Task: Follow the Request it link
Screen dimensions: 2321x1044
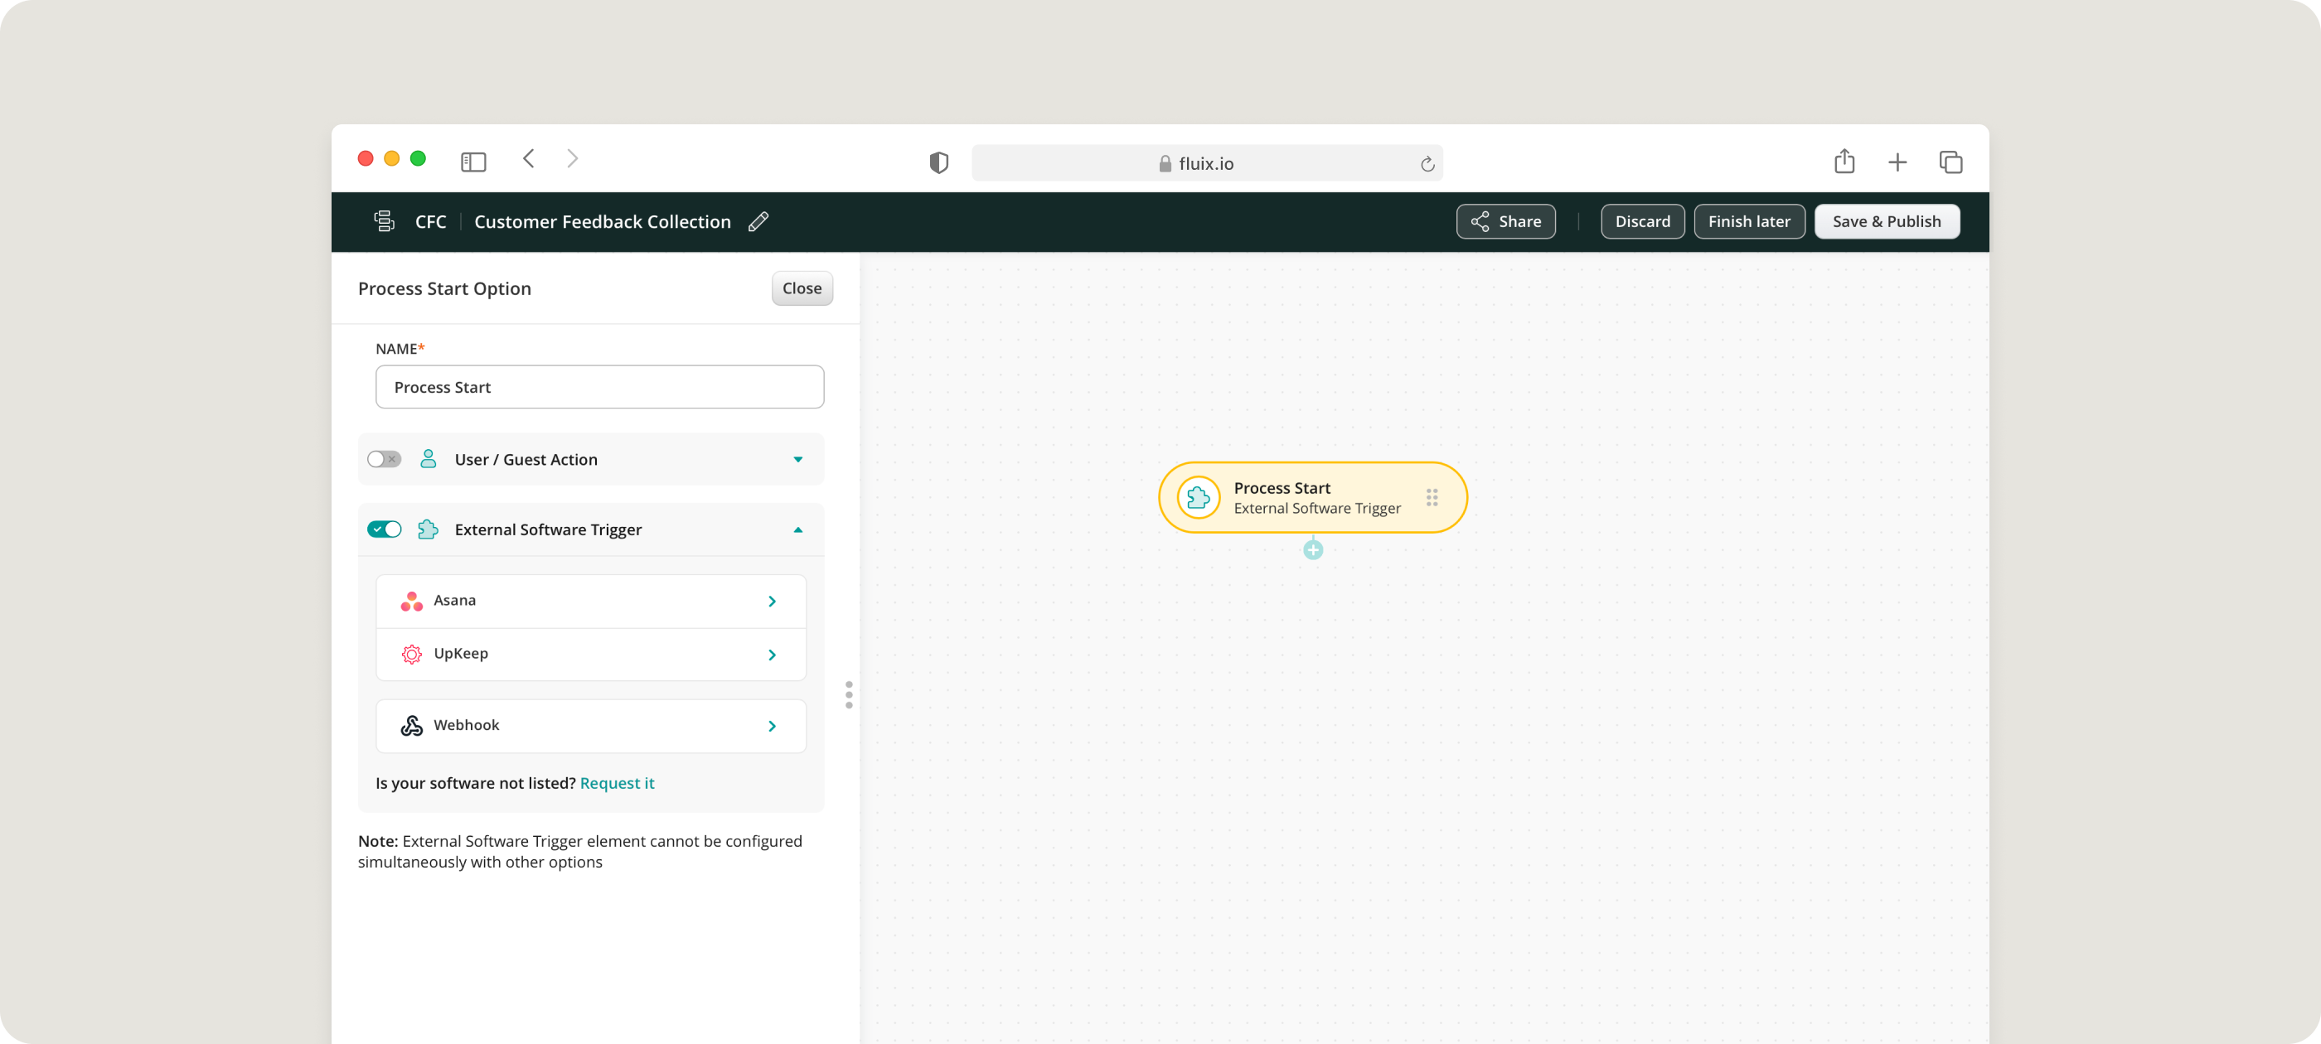Action: (x=616, y=783)
